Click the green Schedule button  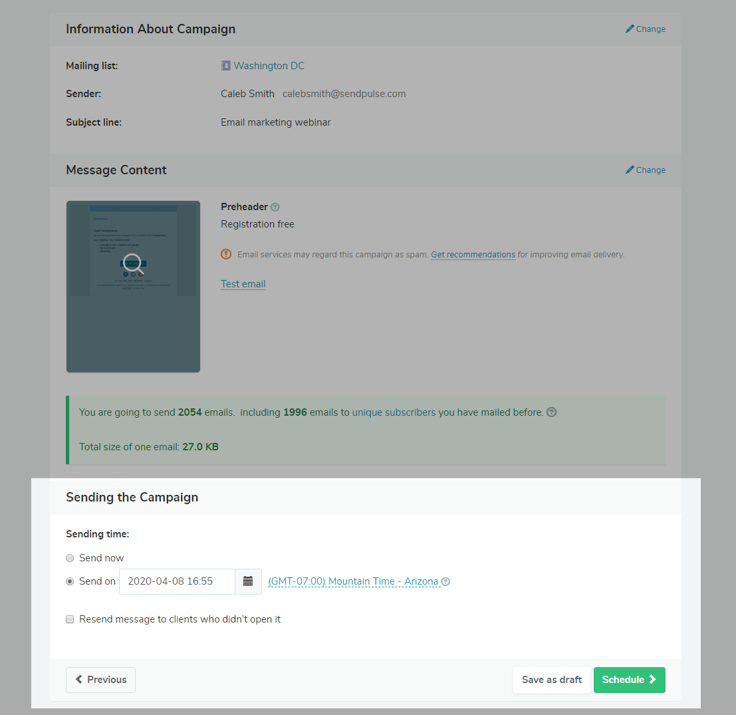point(629,680)
